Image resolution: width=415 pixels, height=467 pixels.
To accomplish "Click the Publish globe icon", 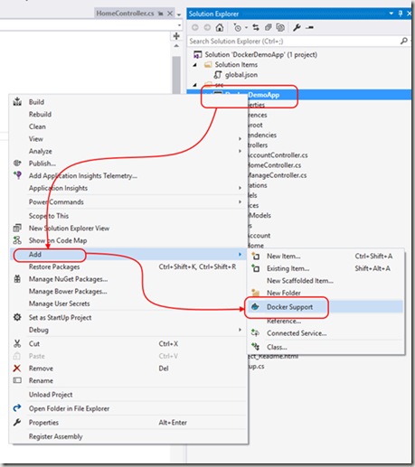I will click(x=17, y=163).
